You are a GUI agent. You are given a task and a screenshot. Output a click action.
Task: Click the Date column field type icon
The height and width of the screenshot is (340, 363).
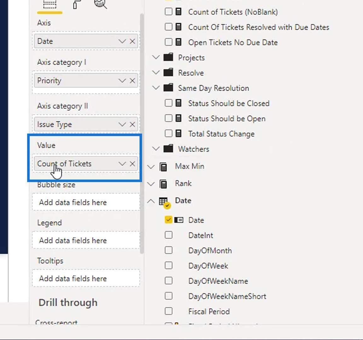coord(179,220)
